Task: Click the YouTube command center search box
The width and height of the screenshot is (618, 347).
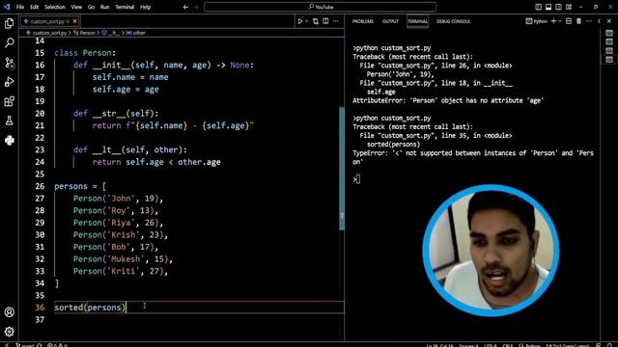Action: click(320, 7)
